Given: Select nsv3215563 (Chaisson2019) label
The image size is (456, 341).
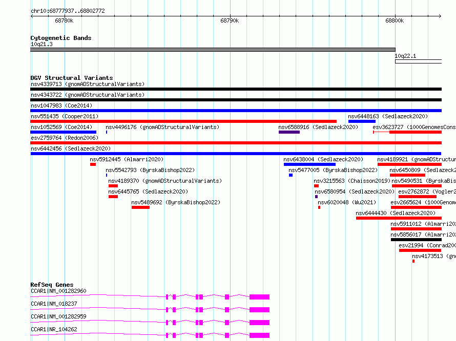Looking at the screenshot, I should (352, 181).
